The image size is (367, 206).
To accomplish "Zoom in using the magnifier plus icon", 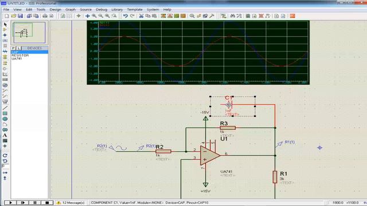I will click(x=94, y=16).
